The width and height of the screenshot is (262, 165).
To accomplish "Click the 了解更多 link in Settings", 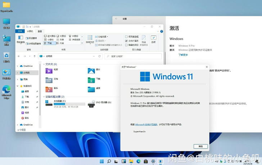I will [x=183, y=55].
